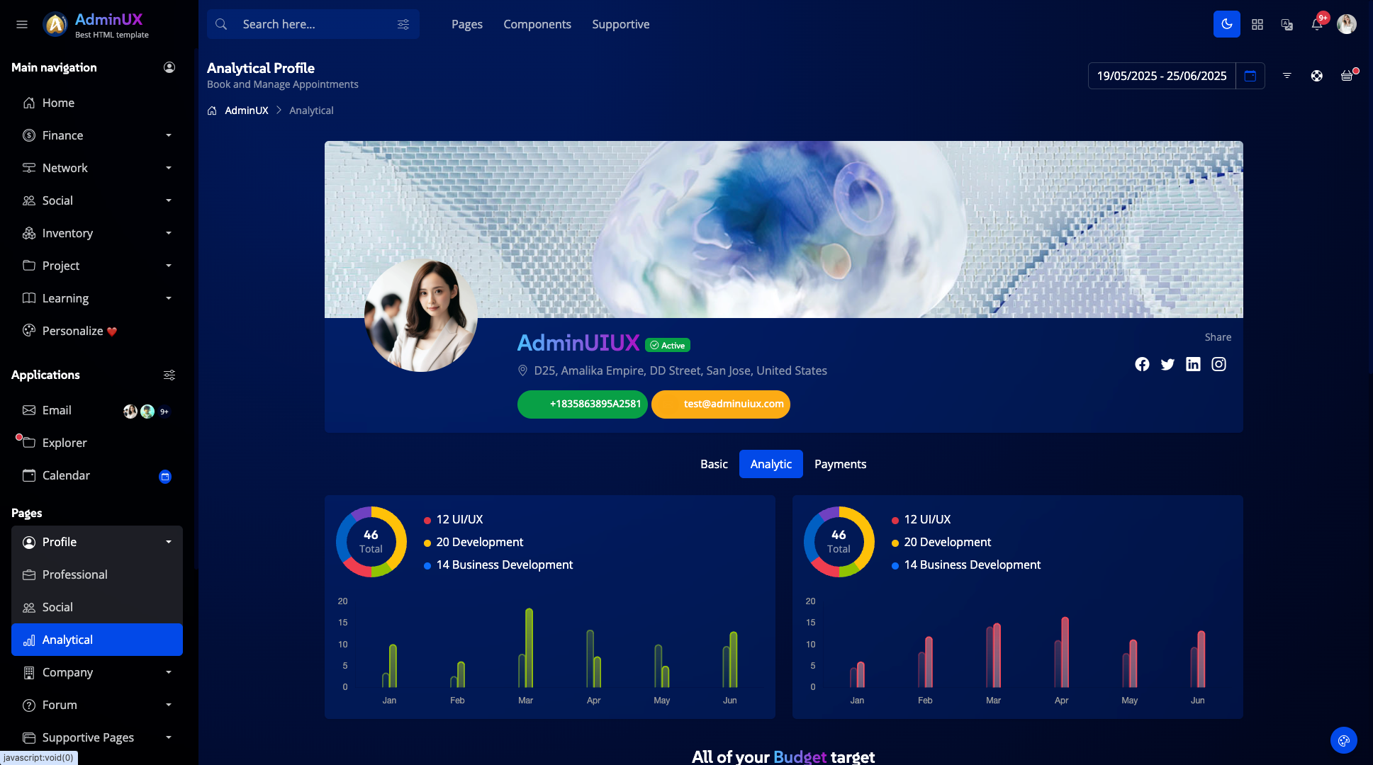Viewport: 1373px width, 765px height.
Task: Open the Components top menu
Action: pyautogui.click(x=537, y=24)
